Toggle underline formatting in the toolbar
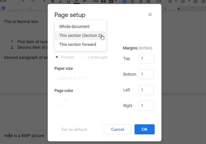Image resolution: width=206 pixels, height=144 pixels. [68, 2]
